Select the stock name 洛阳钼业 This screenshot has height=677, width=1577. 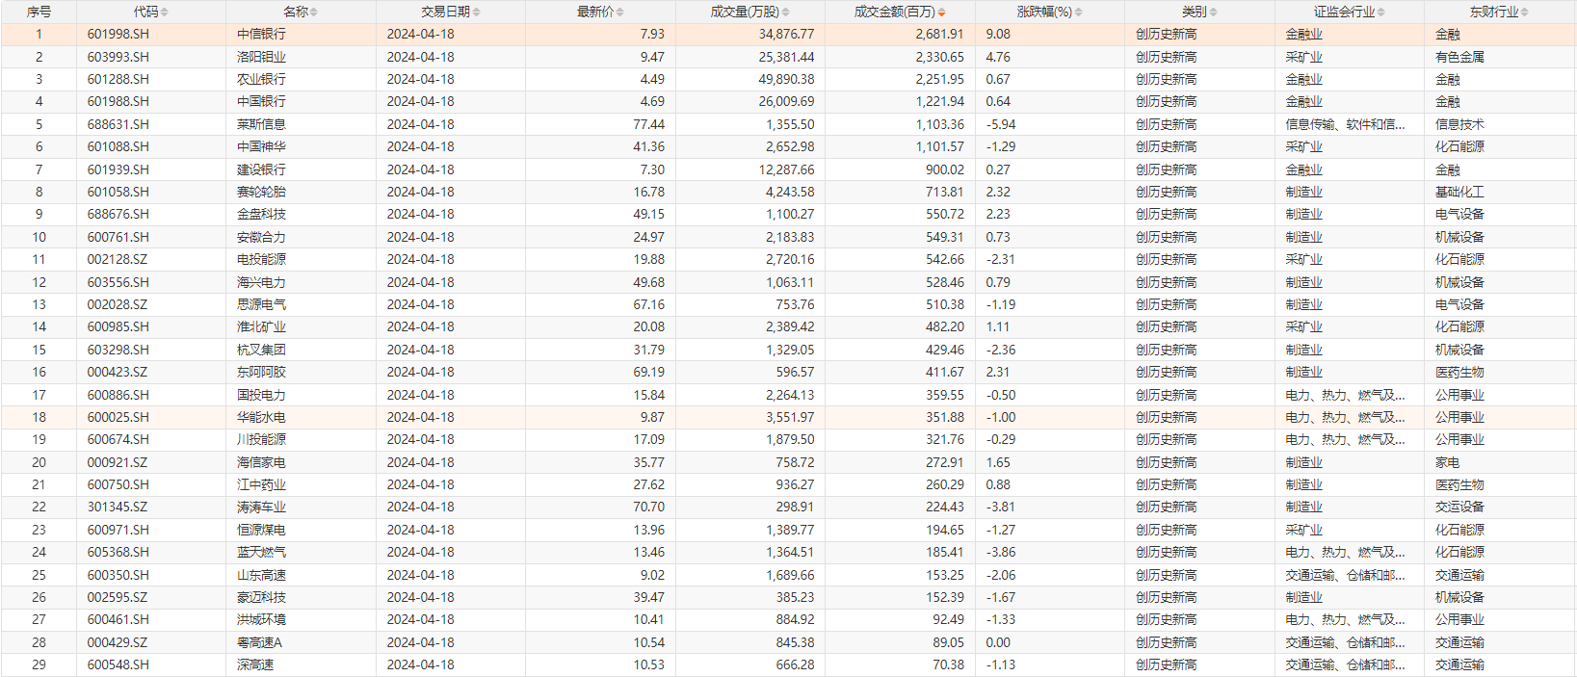(261, 57)
